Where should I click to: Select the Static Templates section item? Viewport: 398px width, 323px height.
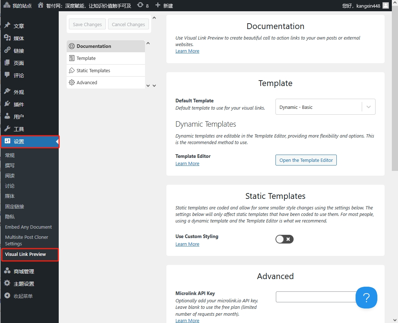pyautogui.click(x=106, y=70)
